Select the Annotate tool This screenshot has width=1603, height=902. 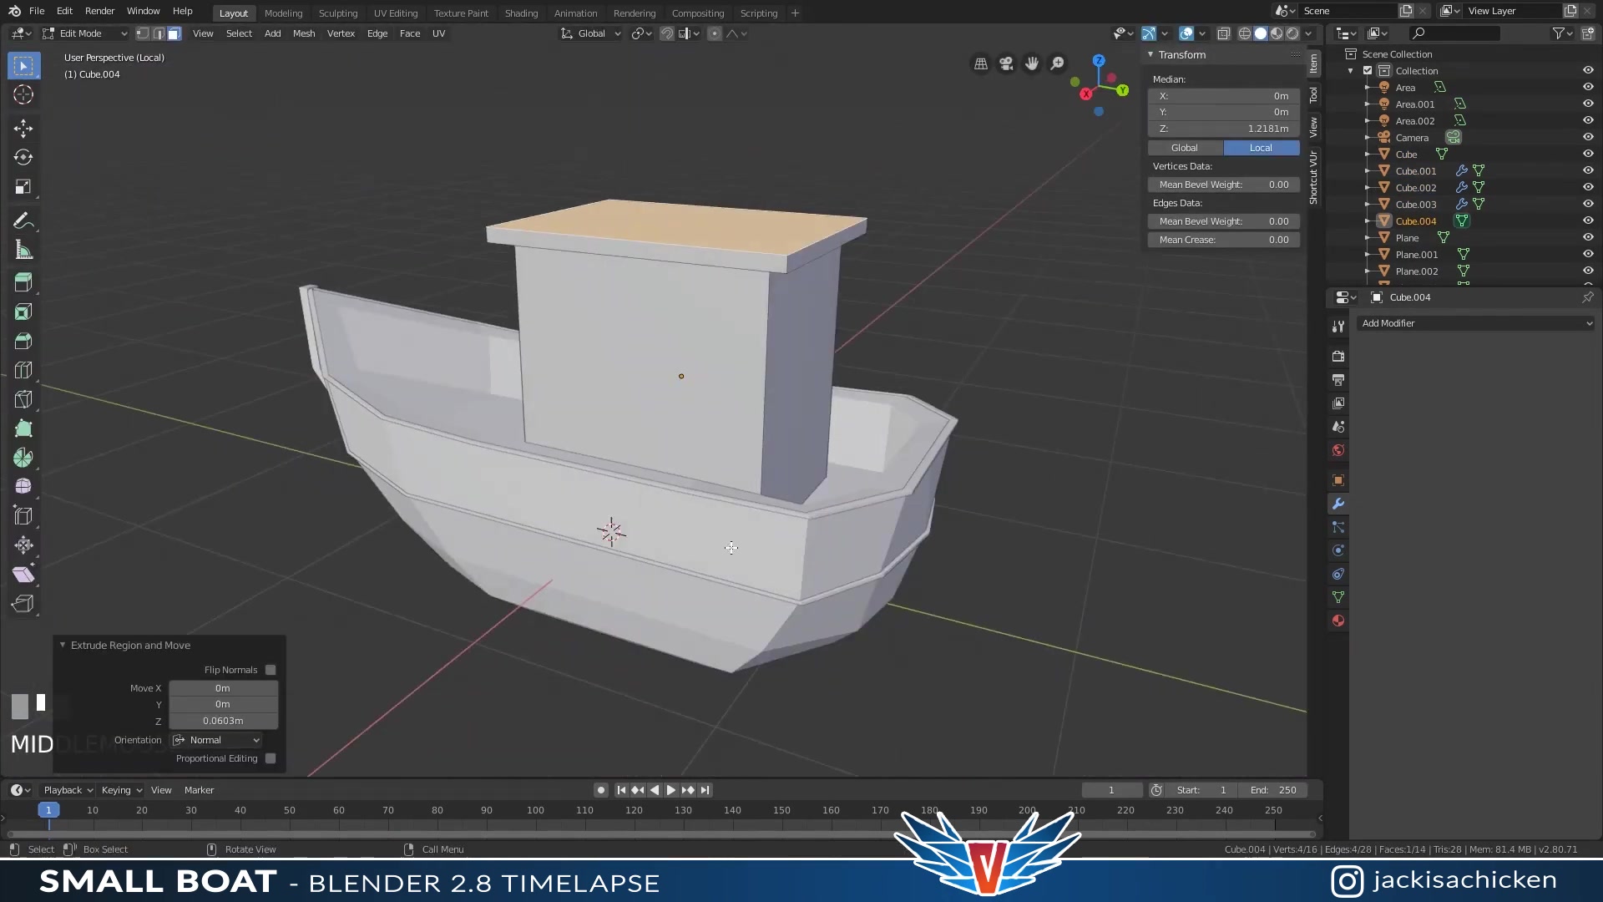tap(23, 219)
